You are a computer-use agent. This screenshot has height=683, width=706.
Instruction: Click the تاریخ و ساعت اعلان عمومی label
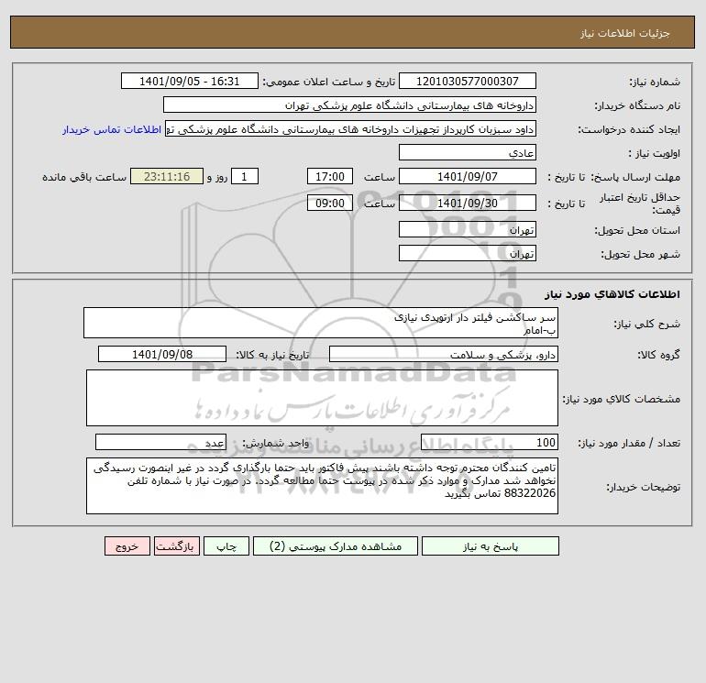(x=328, y=82)
